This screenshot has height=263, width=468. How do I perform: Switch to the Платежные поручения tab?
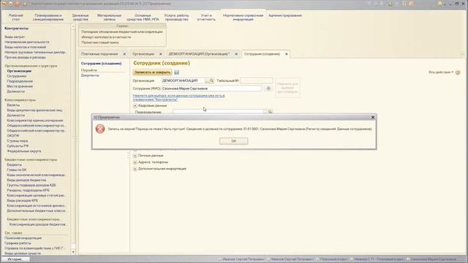(x=99, y=54)
